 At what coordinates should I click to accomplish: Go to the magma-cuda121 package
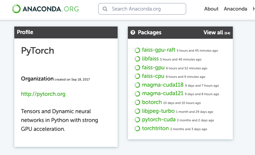[x=163, y=93]
